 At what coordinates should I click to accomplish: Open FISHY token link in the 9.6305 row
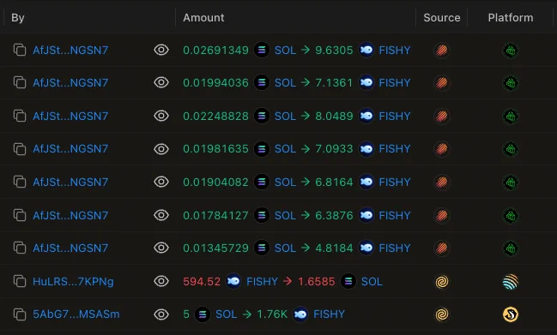point(395,51)
